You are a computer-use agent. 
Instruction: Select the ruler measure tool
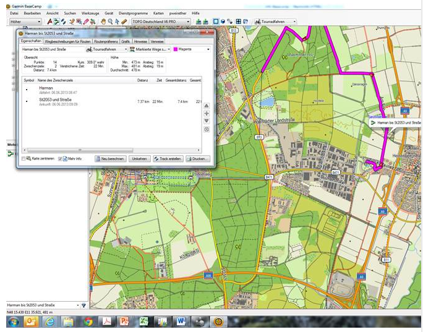pos(124,22)
